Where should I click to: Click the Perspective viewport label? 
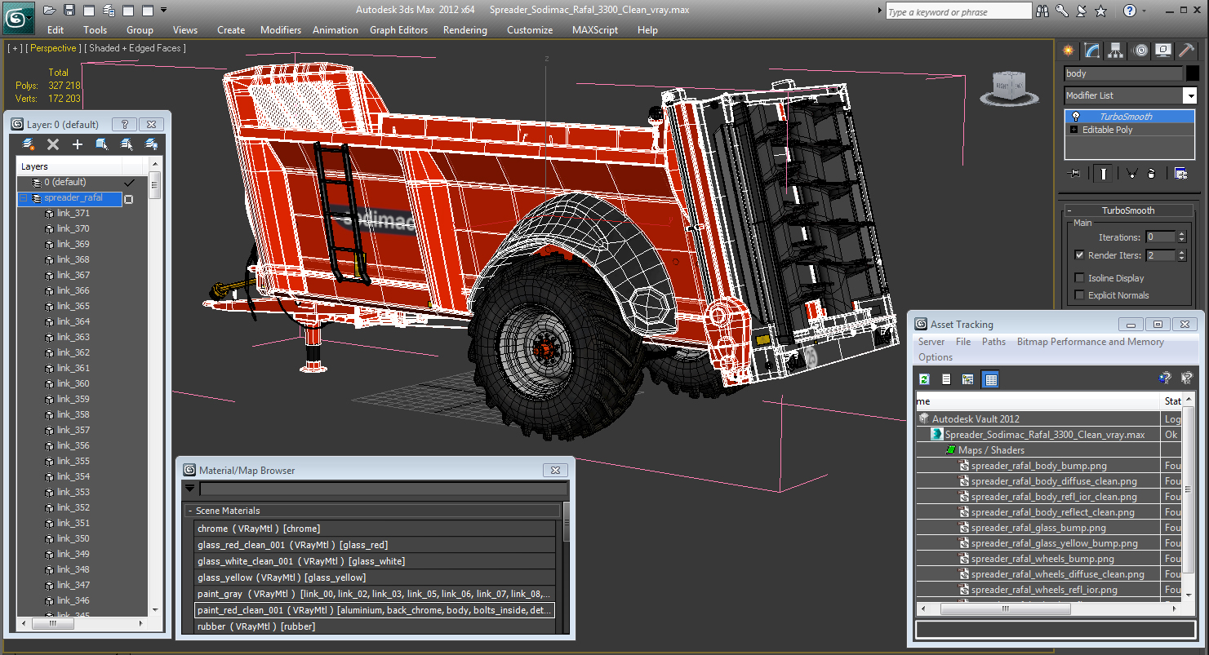[53, 48]
